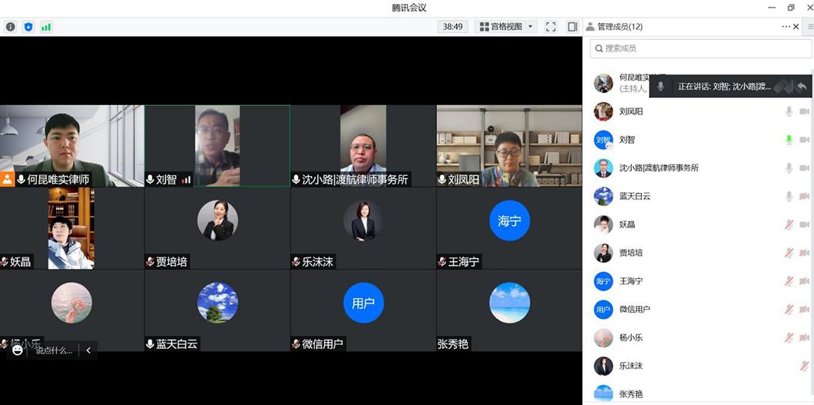The height and width of the screenshot is (405, 814).
Task: Click 何昆唯实律师 video tile
Action: pyautogui.click(x=71, y=146)
